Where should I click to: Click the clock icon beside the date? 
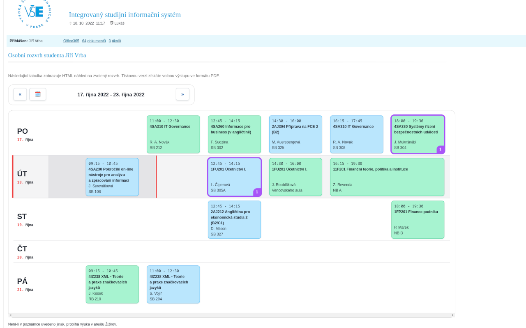(x=70, y=23)
